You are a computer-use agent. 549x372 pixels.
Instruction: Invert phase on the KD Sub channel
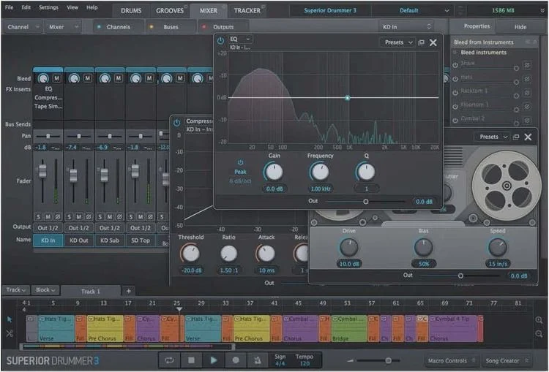pos(119,217)
